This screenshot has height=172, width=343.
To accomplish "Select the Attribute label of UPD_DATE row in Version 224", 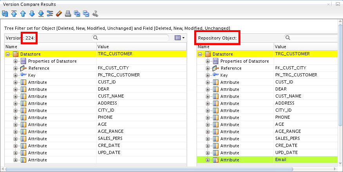I will pos(38,153).
